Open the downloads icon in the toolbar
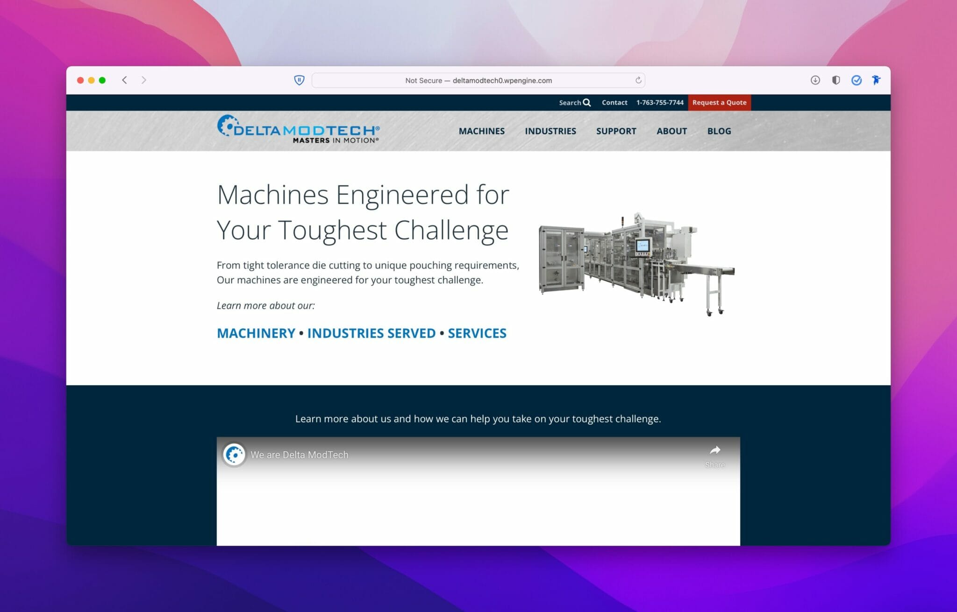The height and width of the screenshot is (612, 957). 815,80
